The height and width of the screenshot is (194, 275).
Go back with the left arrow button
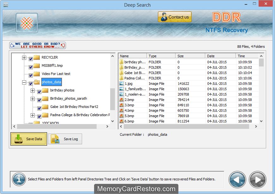coord(237,179)
